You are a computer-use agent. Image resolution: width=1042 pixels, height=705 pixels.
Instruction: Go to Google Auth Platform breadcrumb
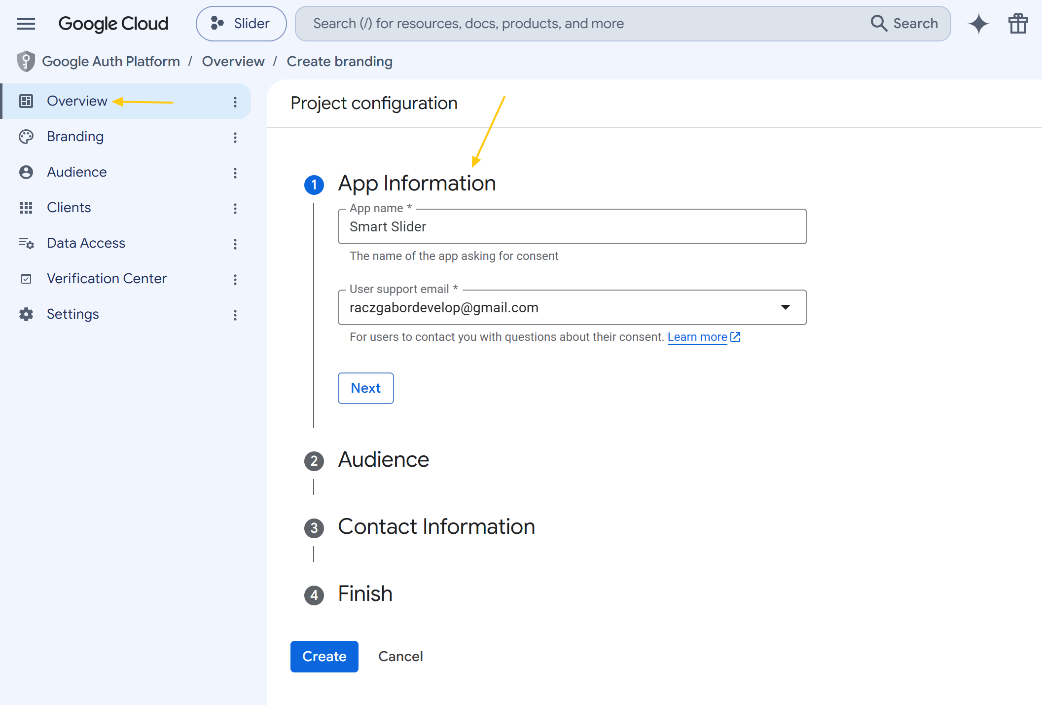click(x=111, y=62)
